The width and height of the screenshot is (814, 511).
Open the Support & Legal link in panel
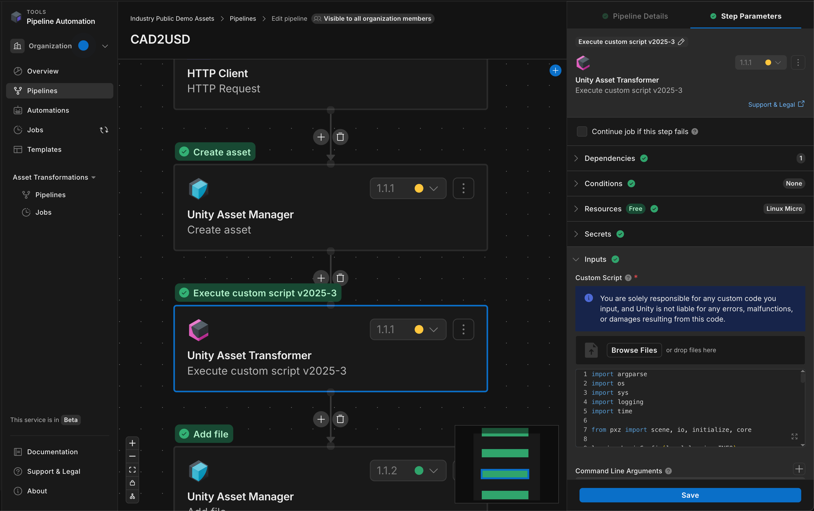[776, 104]
